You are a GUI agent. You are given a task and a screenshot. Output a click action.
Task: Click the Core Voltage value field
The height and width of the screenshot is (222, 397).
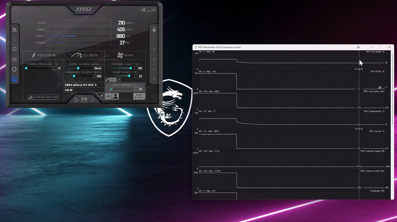point(56,68)
